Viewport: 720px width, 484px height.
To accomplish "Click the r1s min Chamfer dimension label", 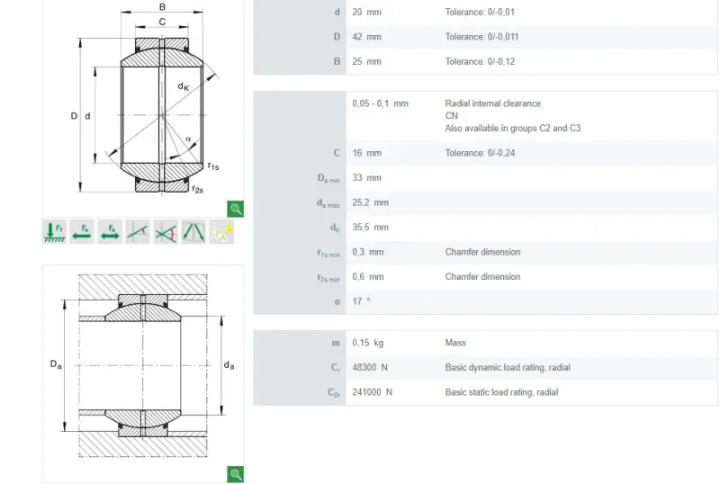I will click(x=482, y=252).
